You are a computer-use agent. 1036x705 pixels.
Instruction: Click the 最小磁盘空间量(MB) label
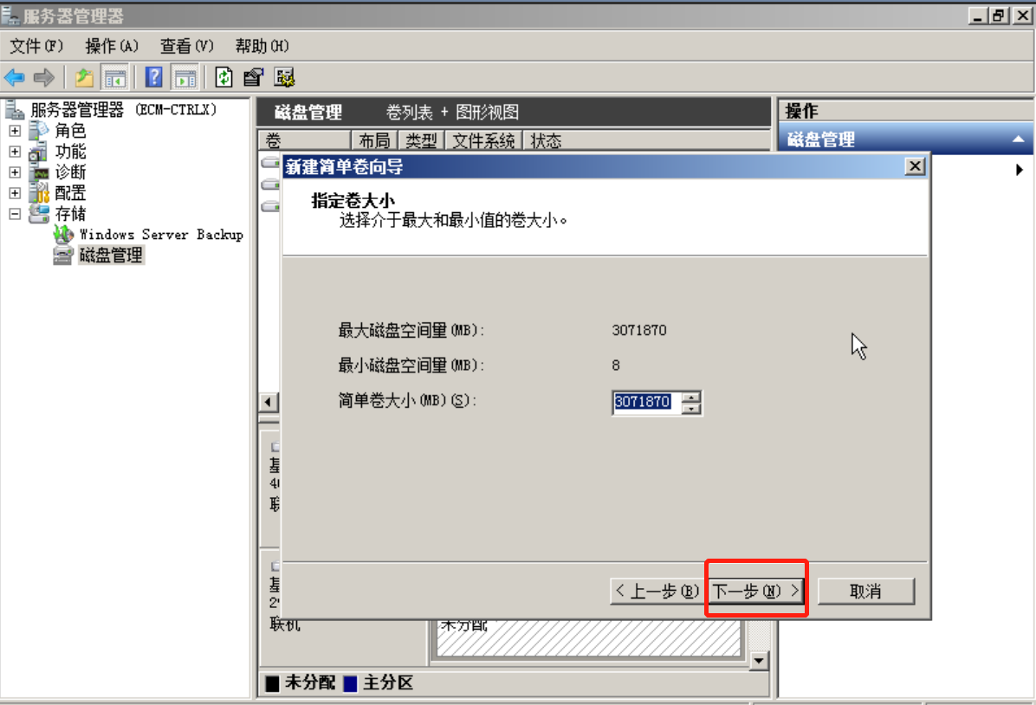tap(411, 365)
